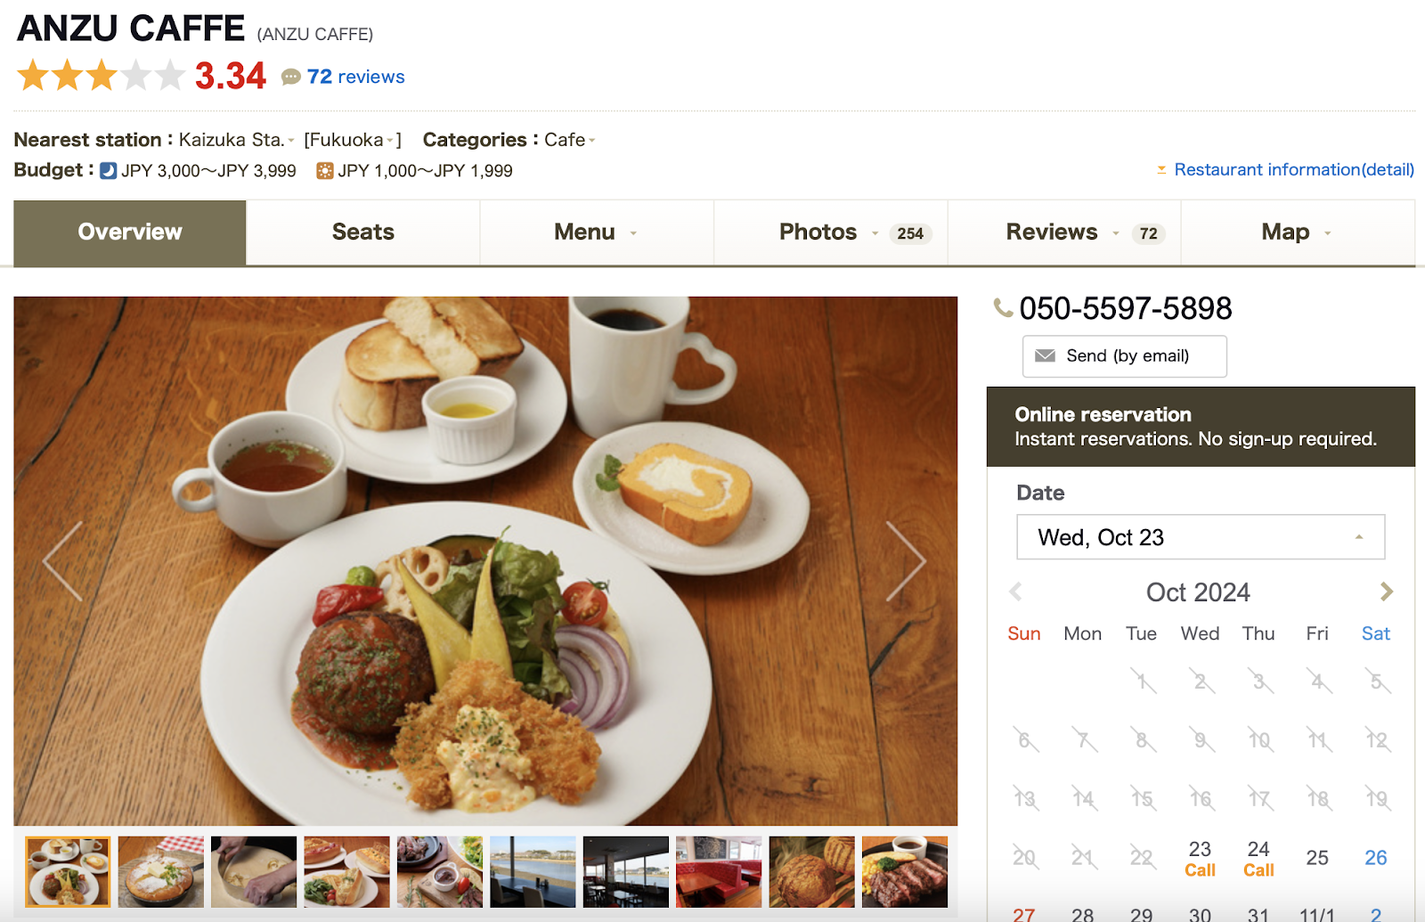The height and width of the screenshot is (922, 1425).
Task: Open the Photos tab
Action: pos(831,233)
